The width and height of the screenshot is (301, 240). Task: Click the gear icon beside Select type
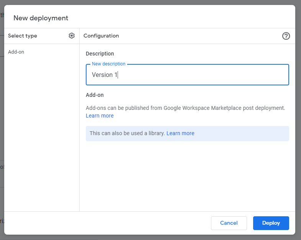[72, 36]
